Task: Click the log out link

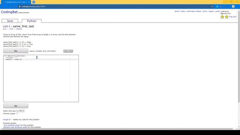Action: tap(232, 16)
